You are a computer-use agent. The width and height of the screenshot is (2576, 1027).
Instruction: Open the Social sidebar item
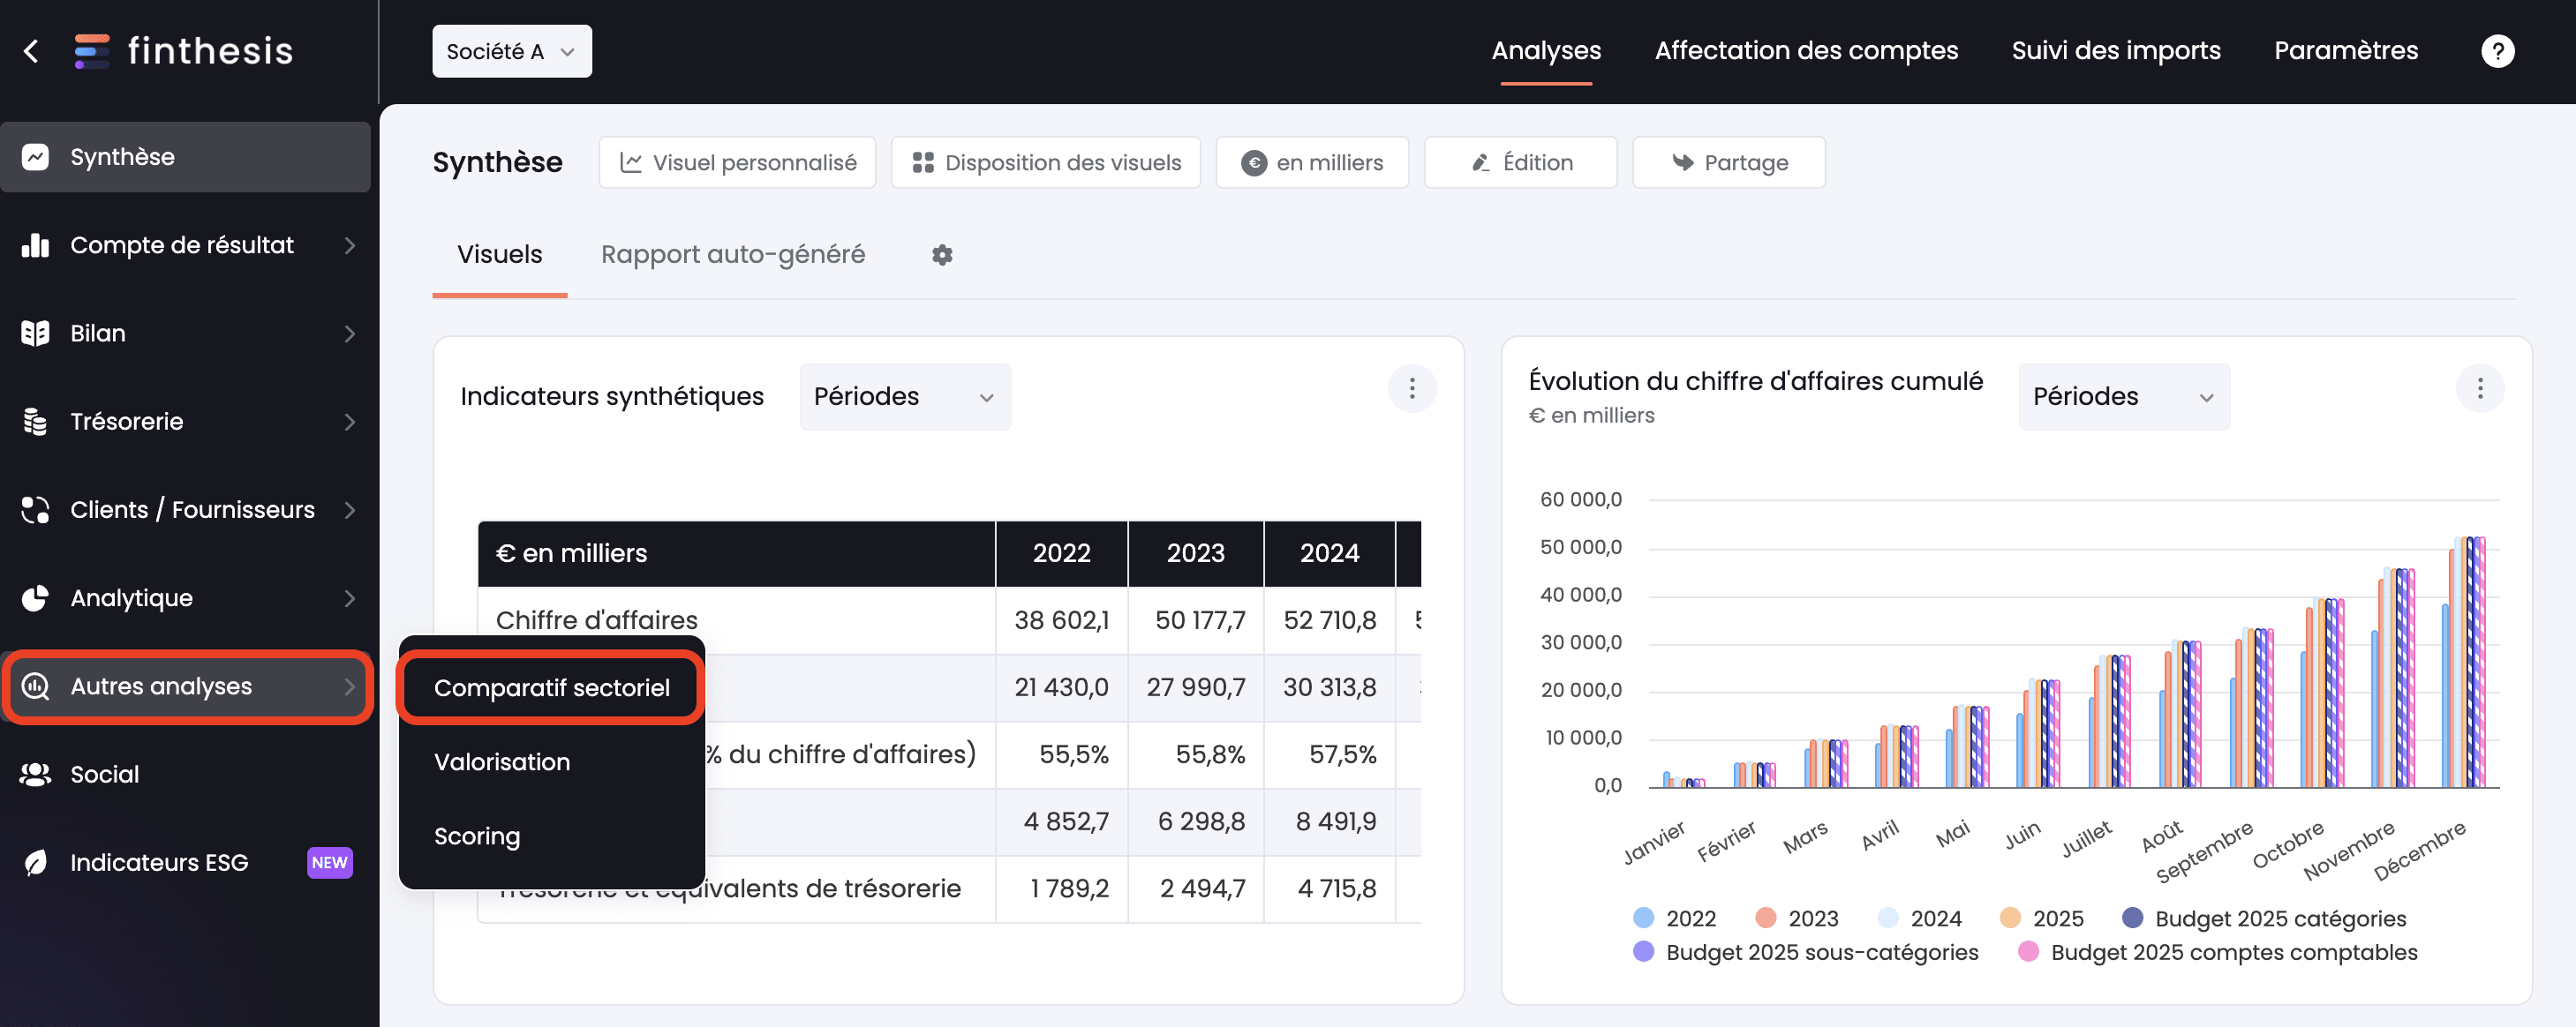pos(185,775)
